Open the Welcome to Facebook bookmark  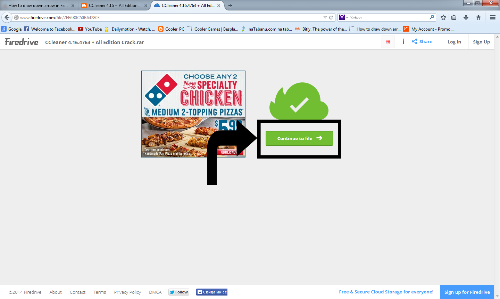(50, 29)
